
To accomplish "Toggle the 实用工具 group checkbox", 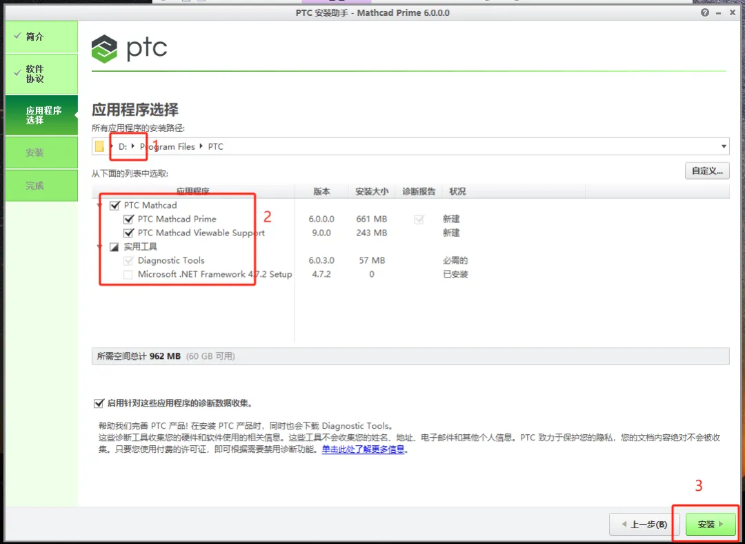I will 115,246.
